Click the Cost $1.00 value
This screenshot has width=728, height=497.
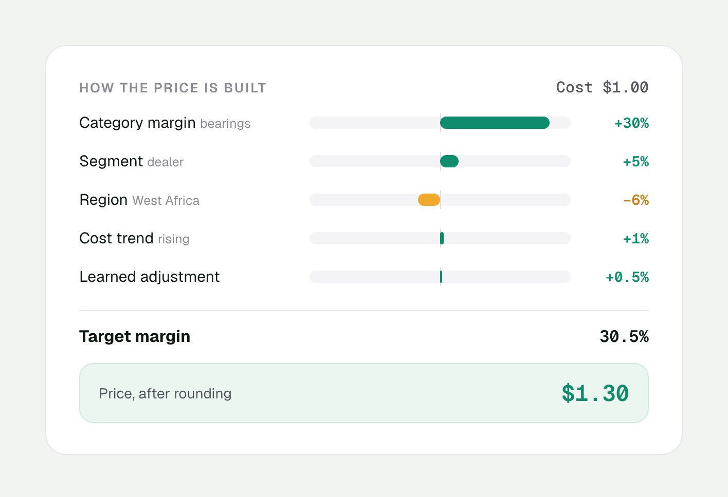602,87
